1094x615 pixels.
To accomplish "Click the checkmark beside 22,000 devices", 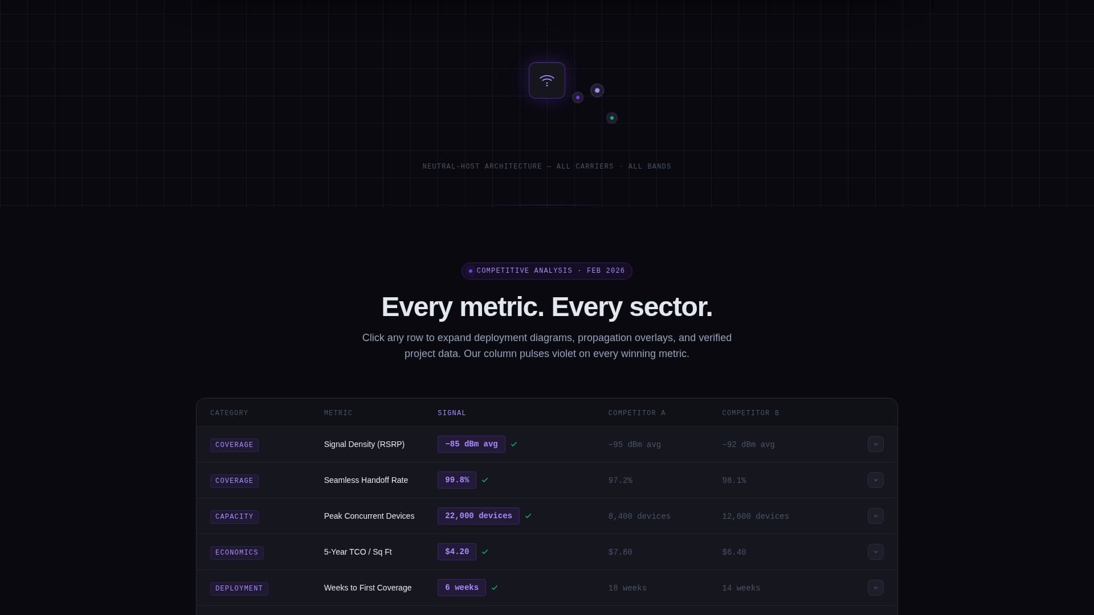I will pos(528,516).
